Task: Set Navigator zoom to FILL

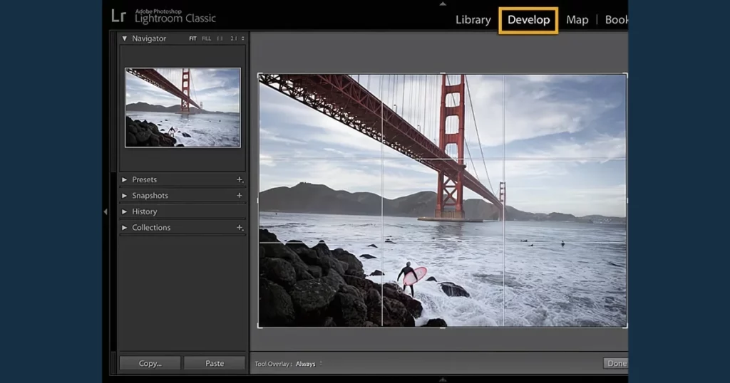Action: pos(206,38)
